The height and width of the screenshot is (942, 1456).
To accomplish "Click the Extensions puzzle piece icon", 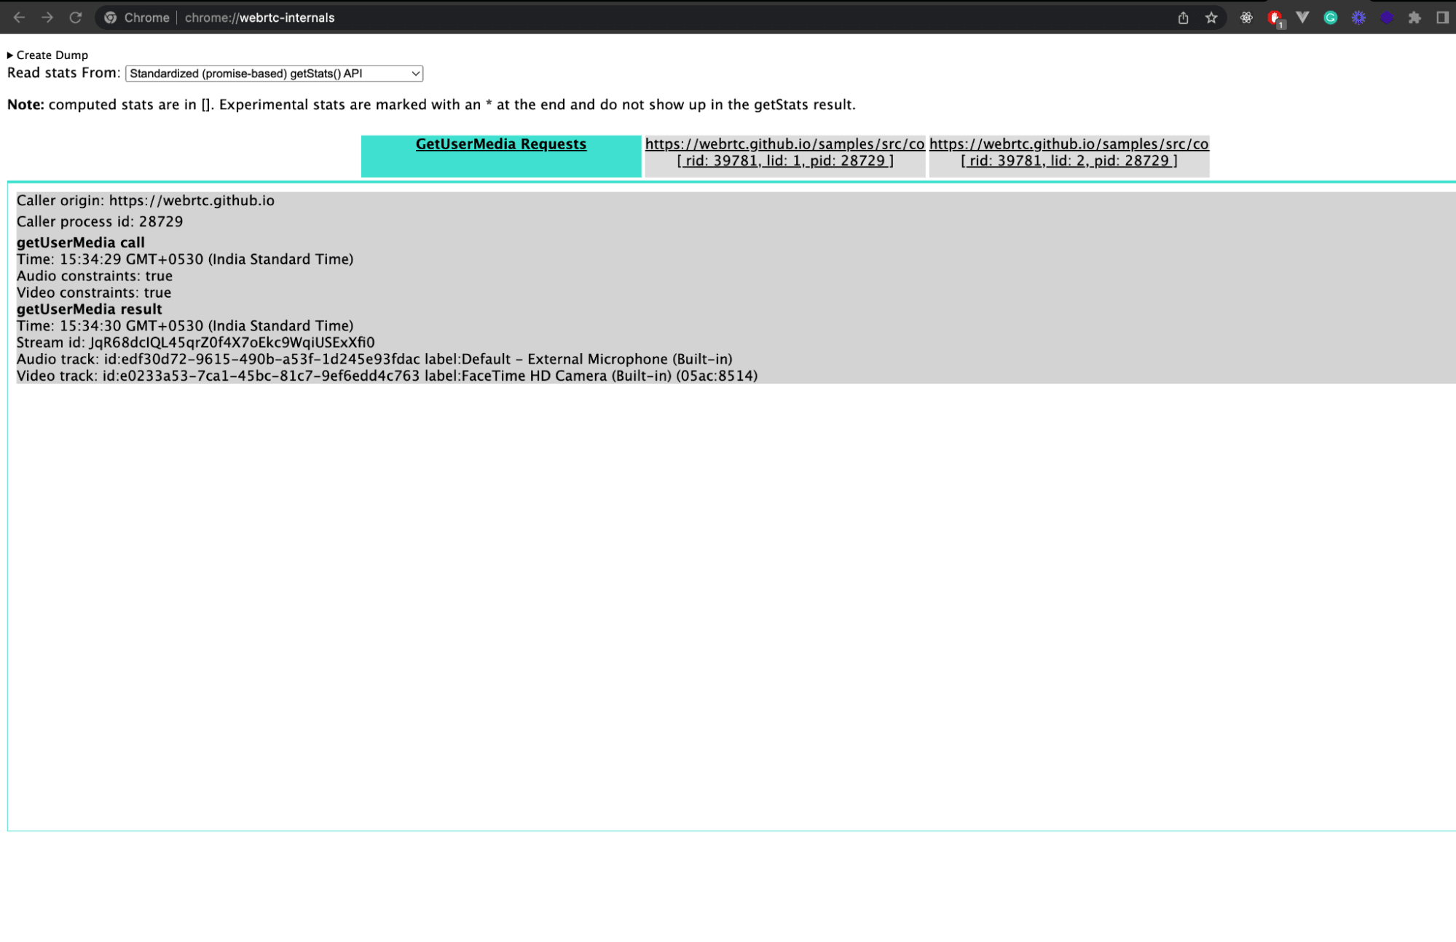I will point(1414,17).
